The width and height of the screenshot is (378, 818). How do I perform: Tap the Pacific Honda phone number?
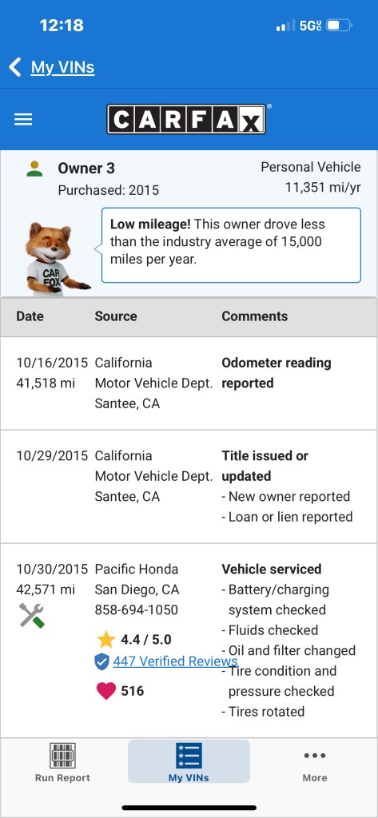[x=137, y=610]
